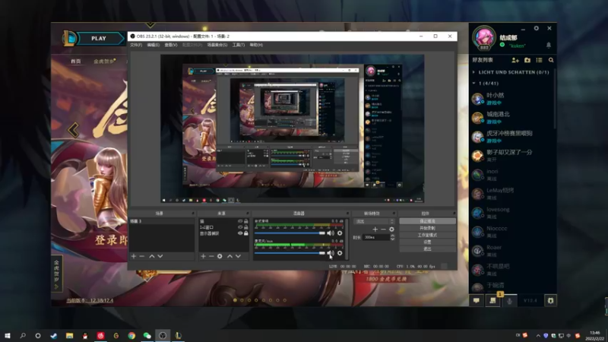Add a new scene with the plus icon in Scenes panel
The height and width of the screenshot is (342, 608).
pos(134,256)
